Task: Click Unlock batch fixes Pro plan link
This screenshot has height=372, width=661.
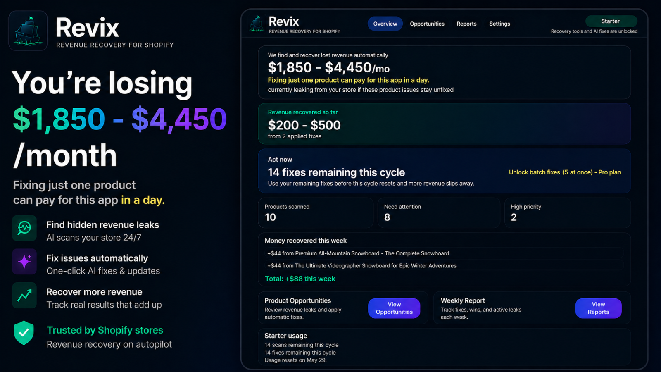Action: 565,172
